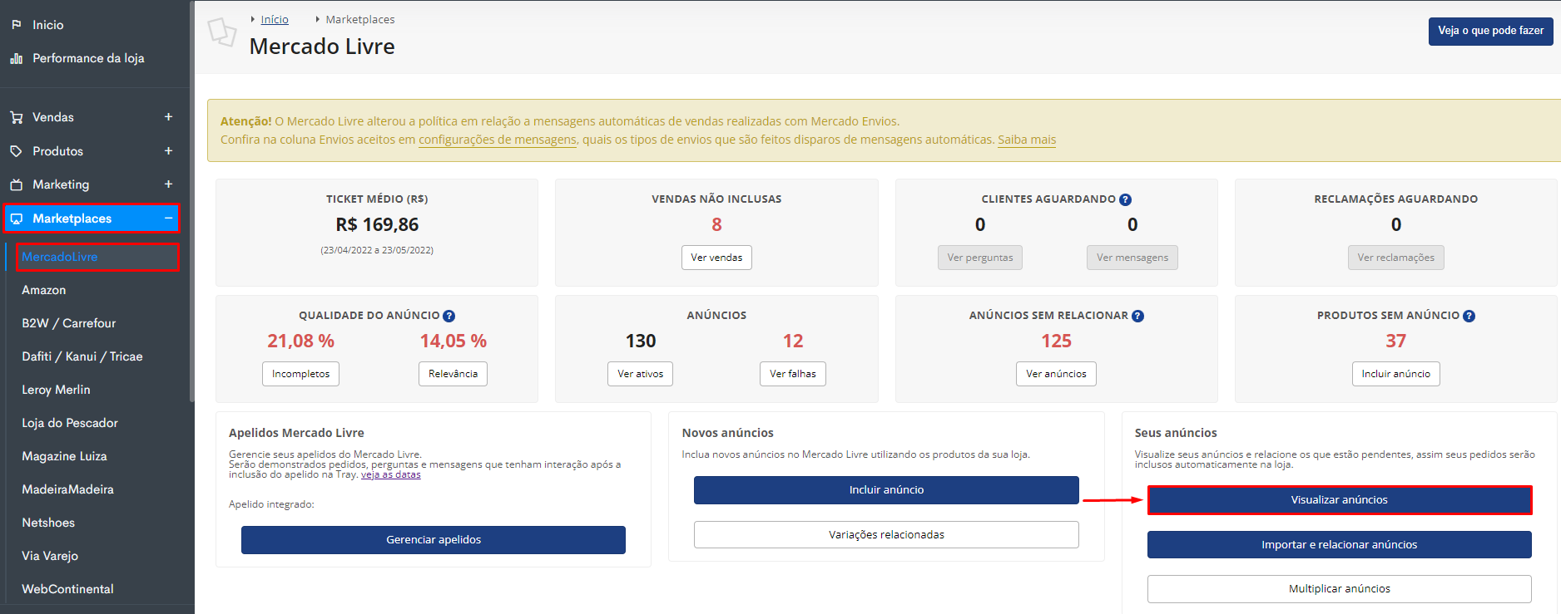Expand the Marketing menu plus sign
Screen dimensions: 1561x614
click(168, 184)
